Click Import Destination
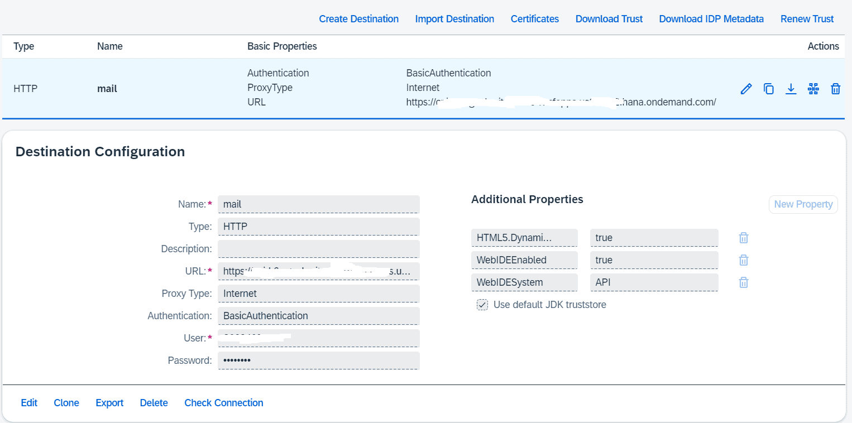 pos(454,18)
